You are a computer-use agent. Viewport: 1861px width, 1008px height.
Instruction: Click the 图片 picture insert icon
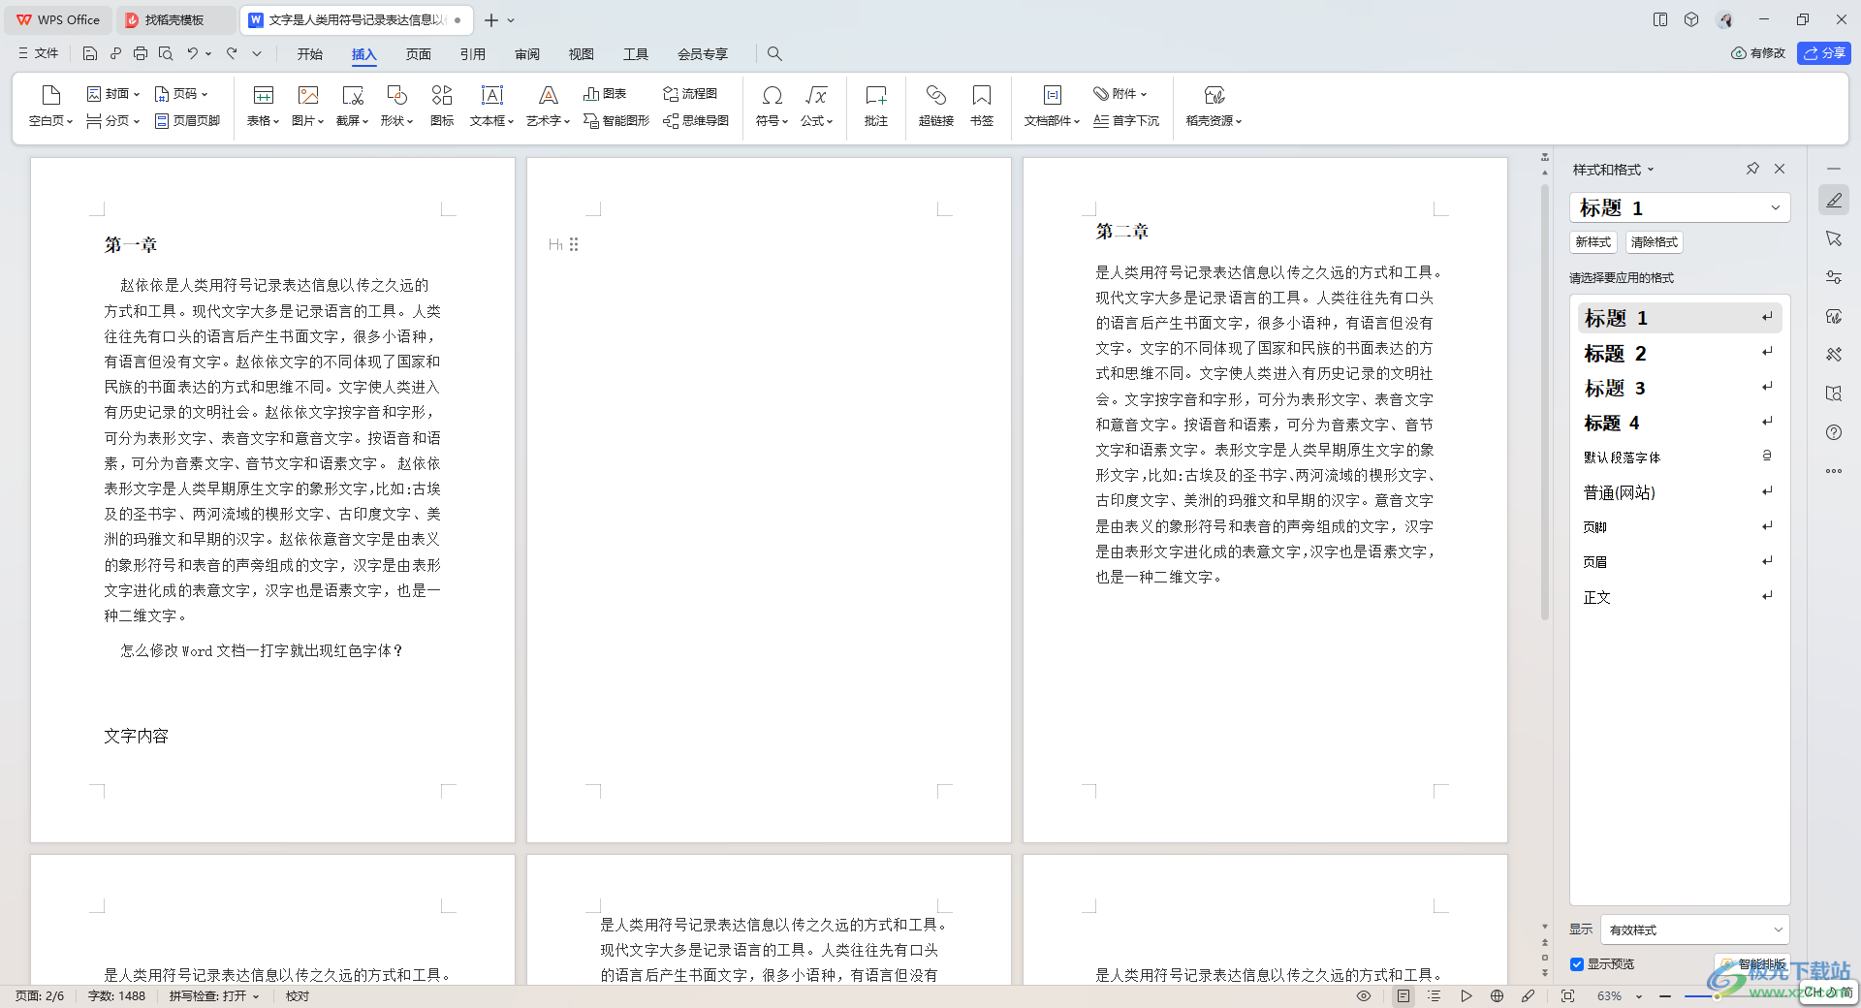point(307,106)
